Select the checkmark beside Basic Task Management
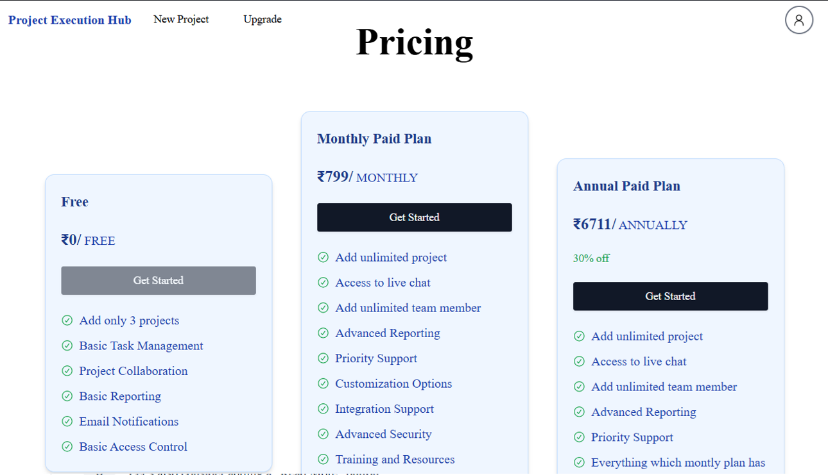Viewport: 828px width, 475px height. pyautogui.click(x=67, y=346)
